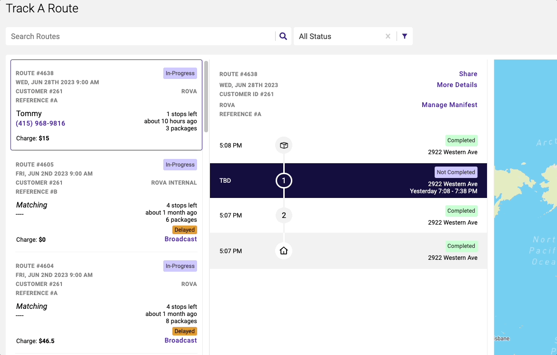The height and width of the screenshot is (355, 557).
Task: Click the Delayed tag on route #4605
Action: (184, 230)
